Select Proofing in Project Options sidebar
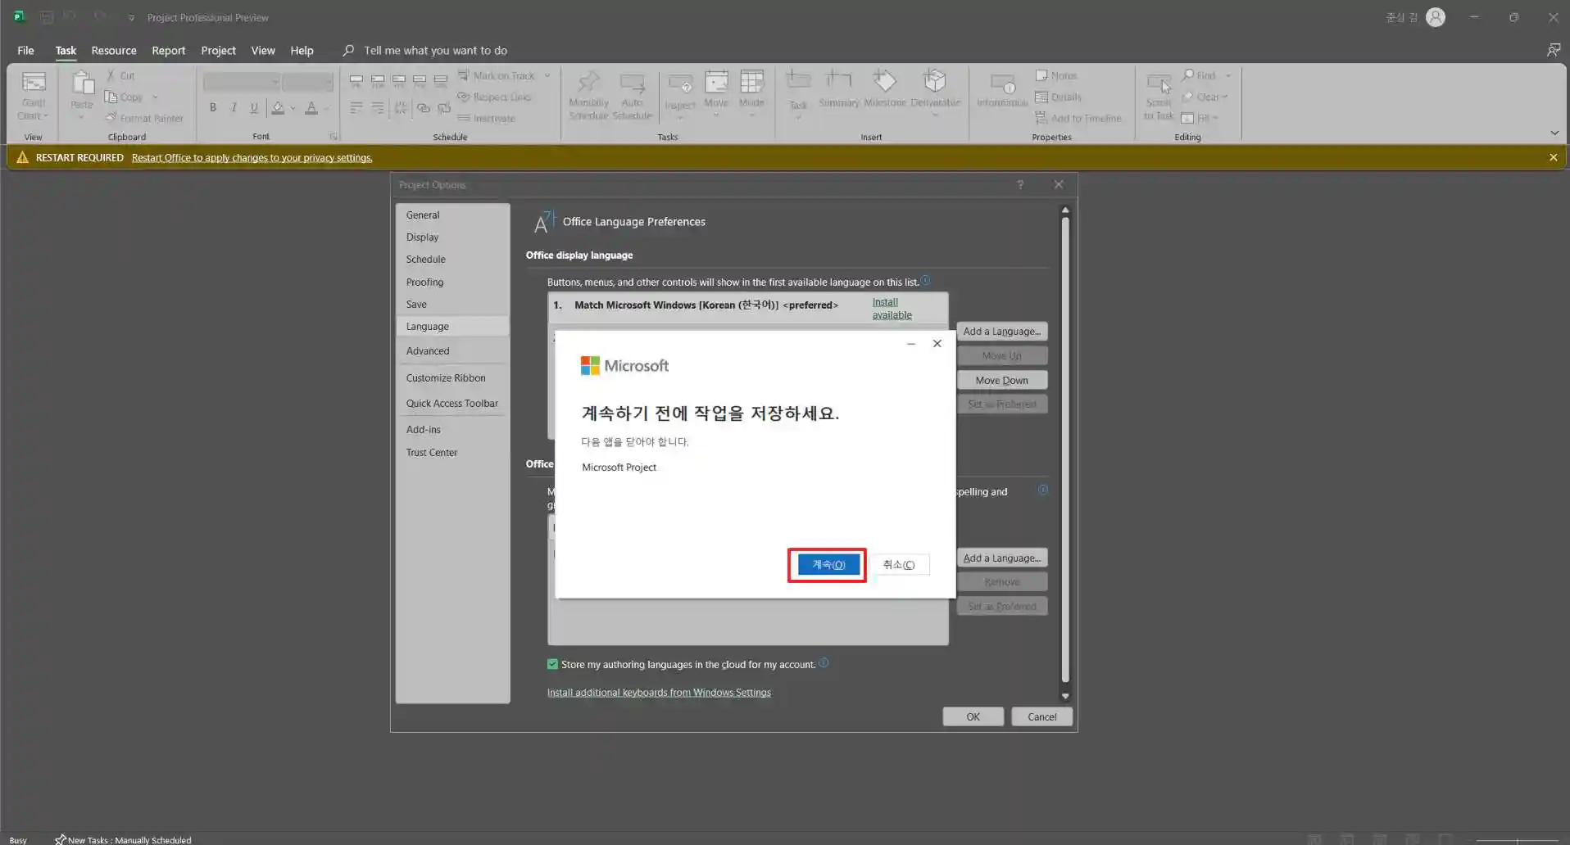Screen dimensions: 1570x845 coord(452,282)
